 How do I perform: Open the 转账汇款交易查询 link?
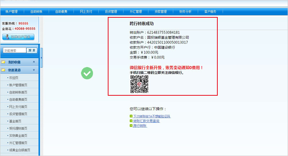click(x=146, y=121)
